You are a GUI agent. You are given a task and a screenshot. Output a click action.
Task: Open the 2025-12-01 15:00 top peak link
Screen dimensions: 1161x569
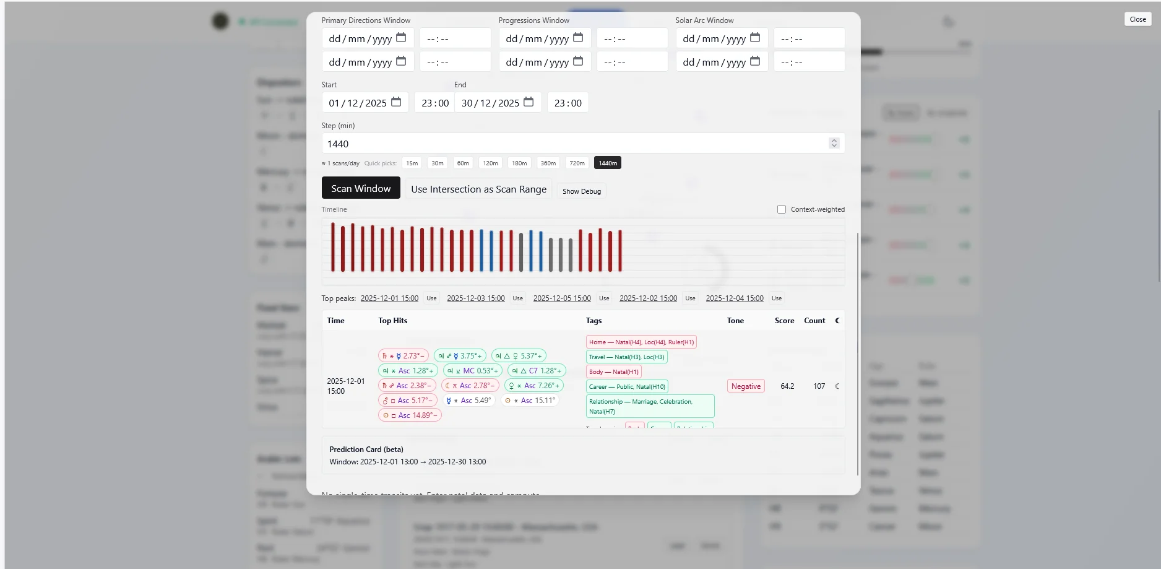389,298
